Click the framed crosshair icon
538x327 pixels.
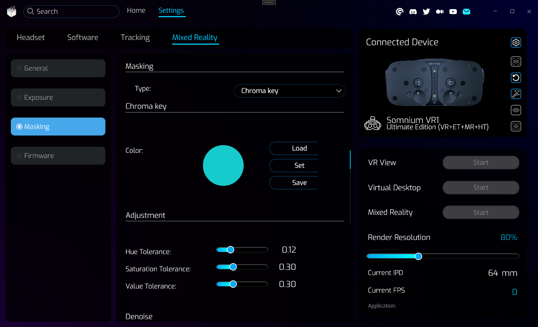pyautogui.click(x=516, y=126)
